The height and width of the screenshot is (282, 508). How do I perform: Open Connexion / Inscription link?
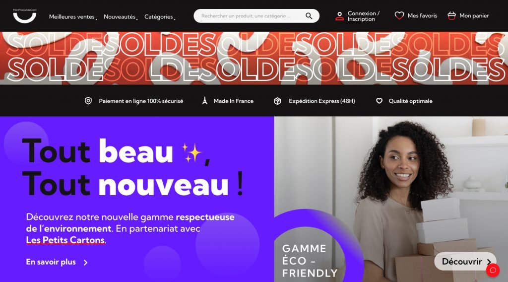pyautogui.click(x=363, y=16)
